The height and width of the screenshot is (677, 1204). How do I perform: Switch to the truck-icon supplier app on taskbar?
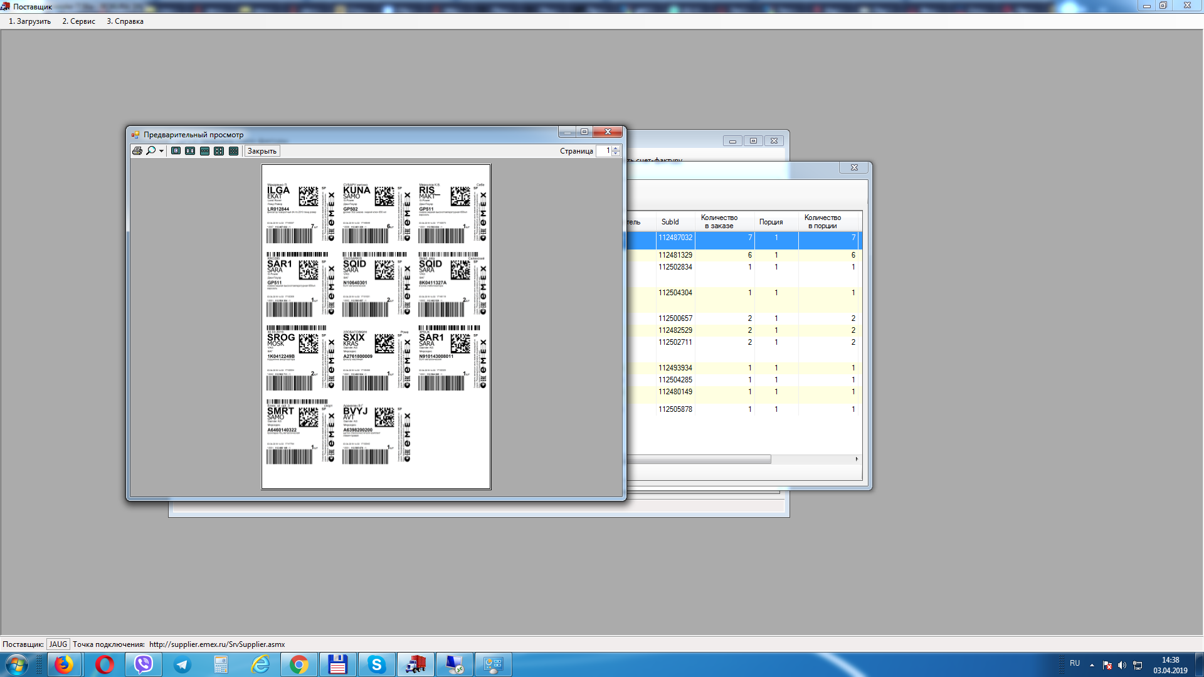pyautogui.click(x=416, y=664)
